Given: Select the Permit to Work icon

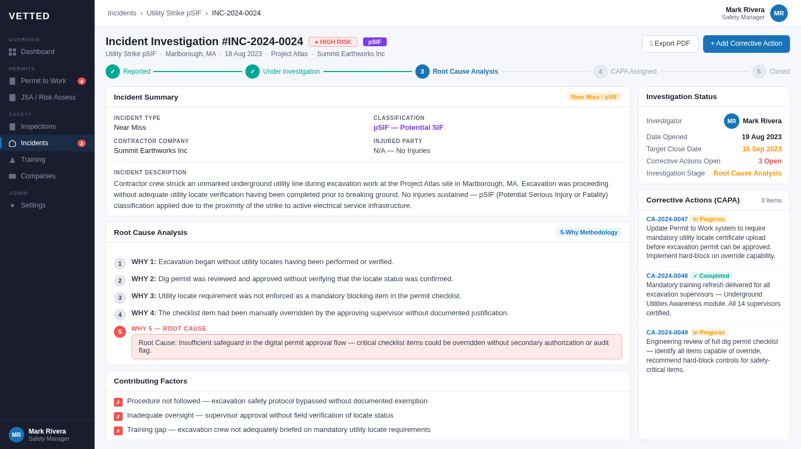Looking at the screenshot, I should 13,81.
